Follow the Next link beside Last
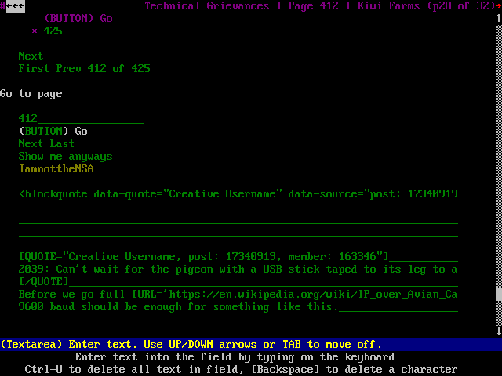This screenshot has width=502, height=376. [x=31, y=143]
